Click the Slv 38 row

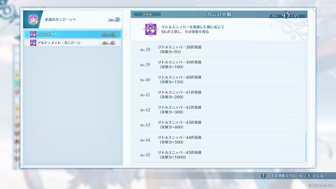coord(219,50)
